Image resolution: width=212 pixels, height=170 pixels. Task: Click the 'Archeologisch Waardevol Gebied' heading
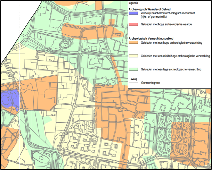pos(149,9)
